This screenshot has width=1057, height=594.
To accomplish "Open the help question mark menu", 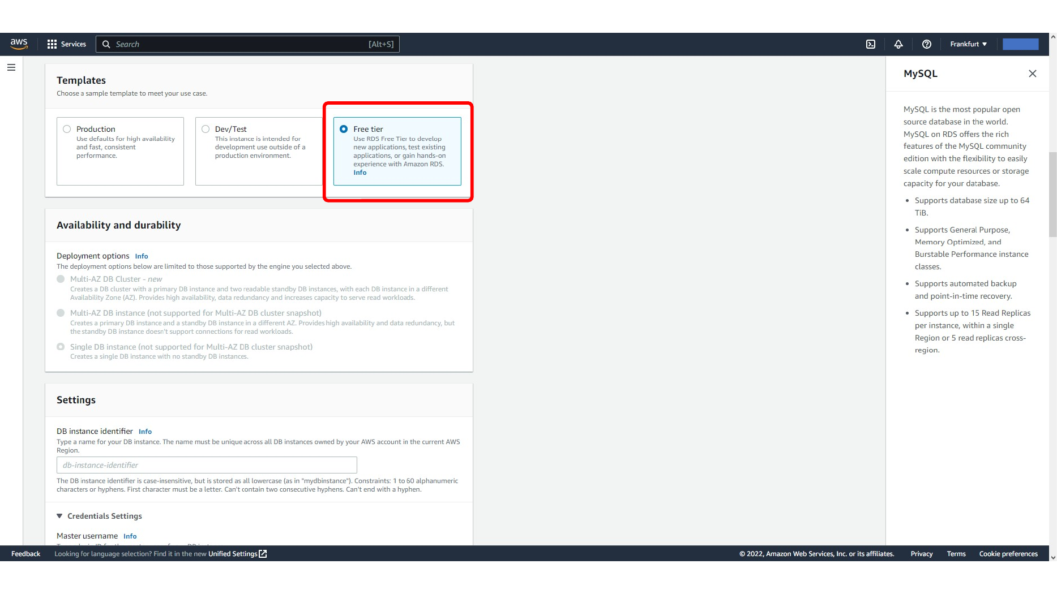I will [927, 44].
